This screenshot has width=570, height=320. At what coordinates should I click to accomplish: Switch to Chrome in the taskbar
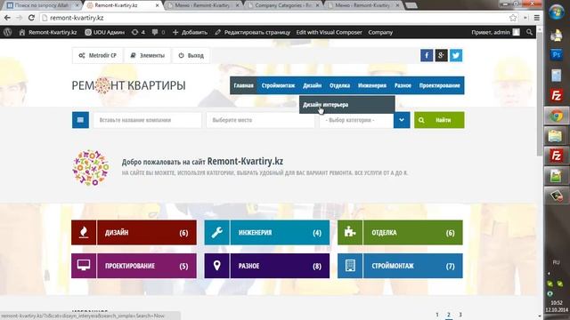556,116
